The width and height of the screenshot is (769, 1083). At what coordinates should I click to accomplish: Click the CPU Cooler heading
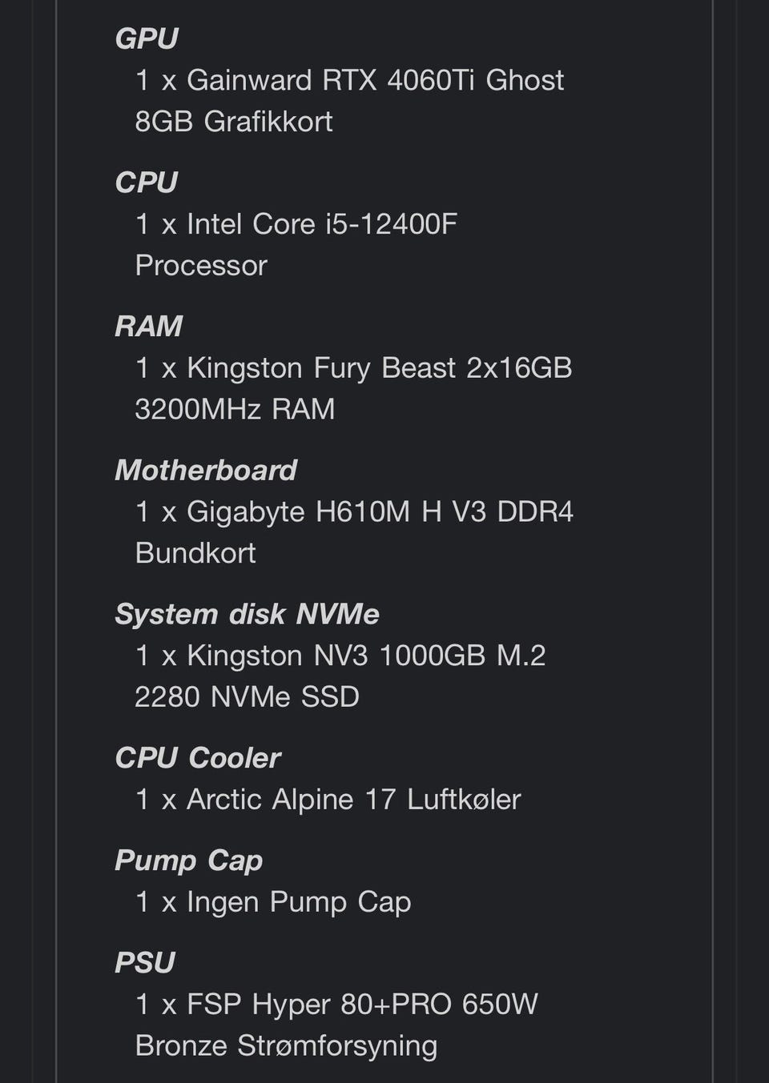198,758
